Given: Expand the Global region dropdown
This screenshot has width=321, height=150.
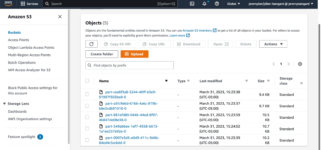Looking at the screenshot, I should click(234, 4).
